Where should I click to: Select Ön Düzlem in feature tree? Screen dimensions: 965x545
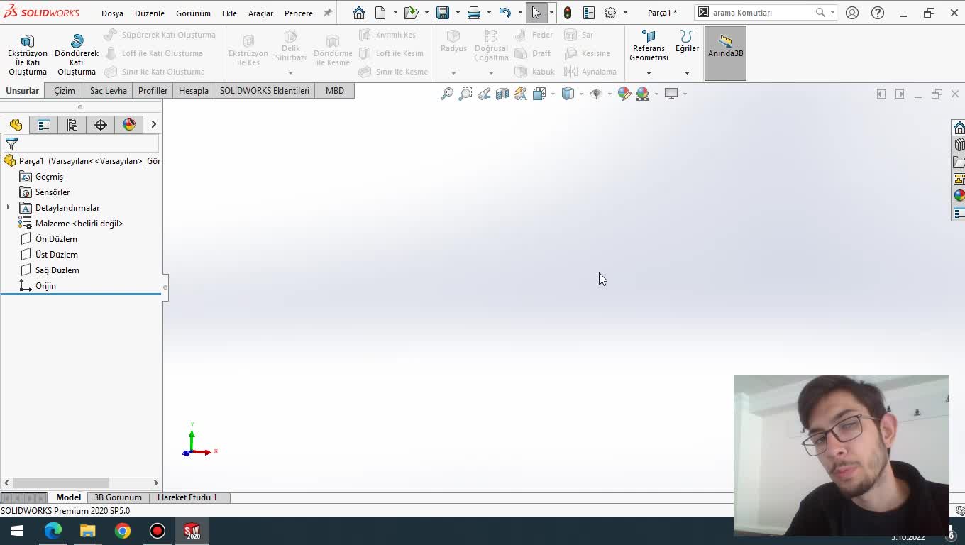click(x=56, y=239)
